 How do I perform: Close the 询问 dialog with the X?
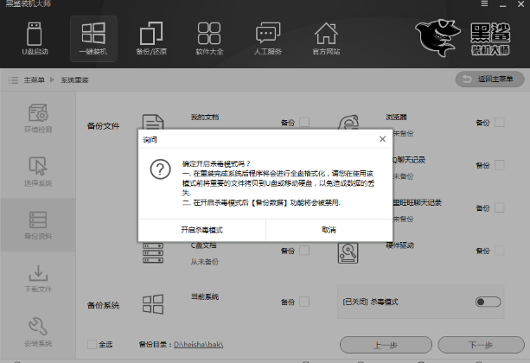point(382,138)
